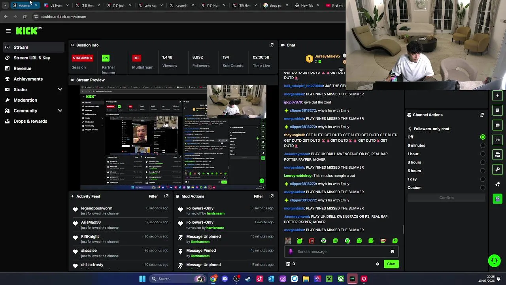Open Steam from the taskbar
Viewport: 506px width, 285px height.
248,279
